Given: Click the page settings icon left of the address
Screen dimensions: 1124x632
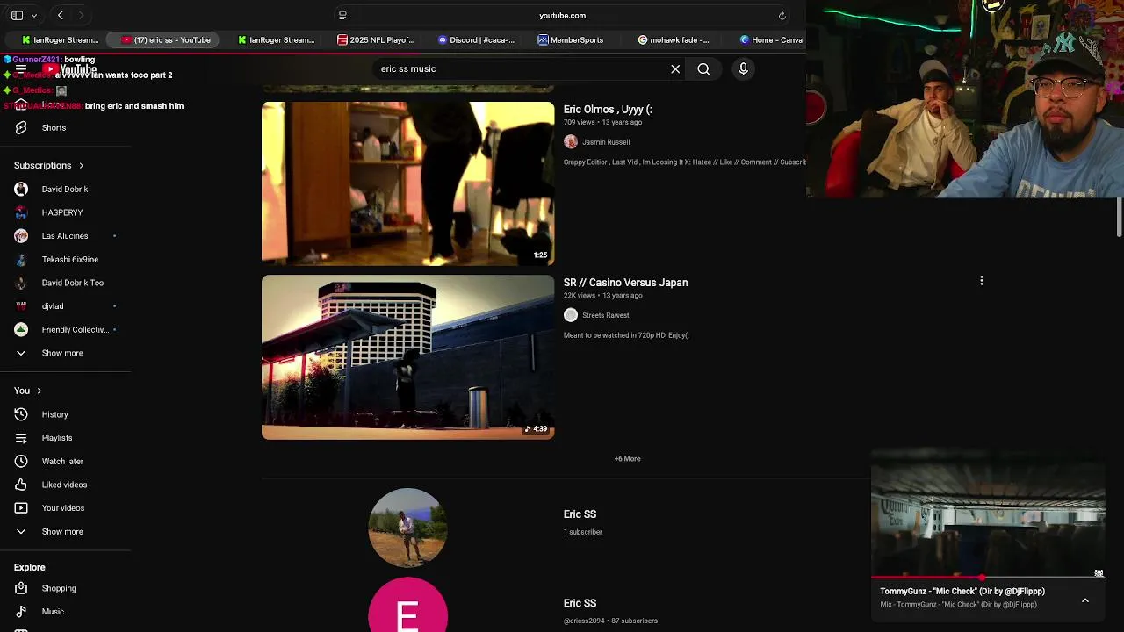Looking at the screenshot, I should (342, 15).
